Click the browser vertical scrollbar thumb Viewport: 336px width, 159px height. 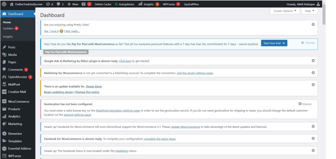[324, 14]
